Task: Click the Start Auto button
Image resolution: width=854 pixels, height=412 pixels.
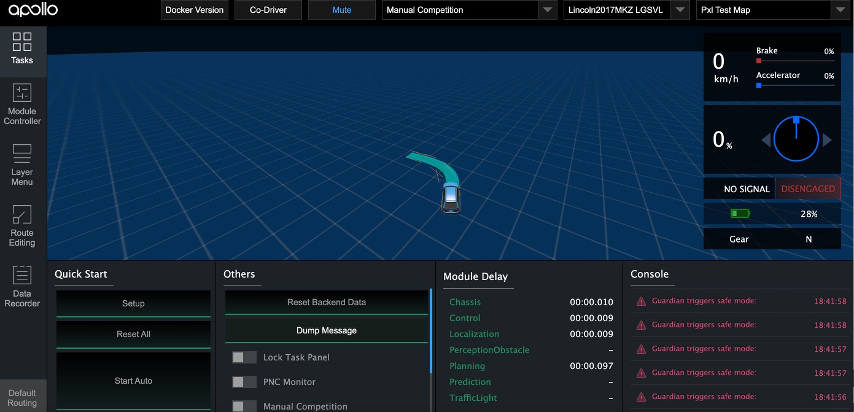Action: [133, 381]
